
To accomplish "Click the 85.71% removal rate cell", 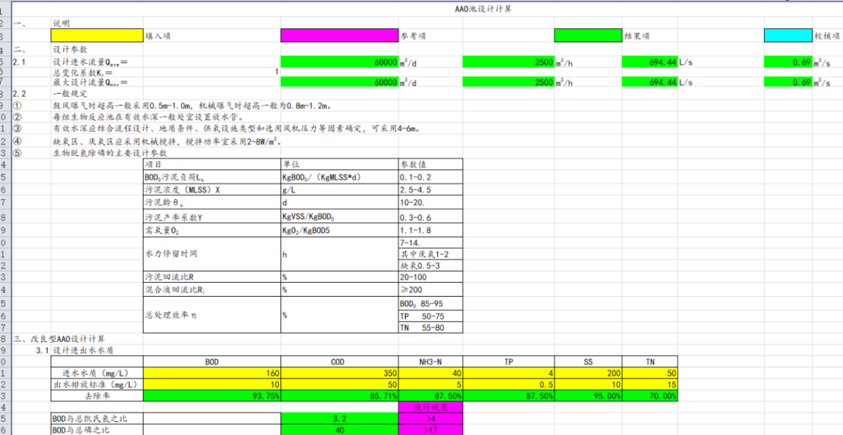I will (x=340, y=396).
